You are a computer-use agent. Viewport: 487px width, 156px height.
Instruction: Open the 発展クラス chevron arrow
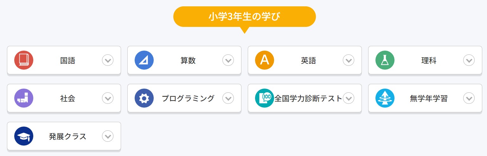tap(108, 136)
